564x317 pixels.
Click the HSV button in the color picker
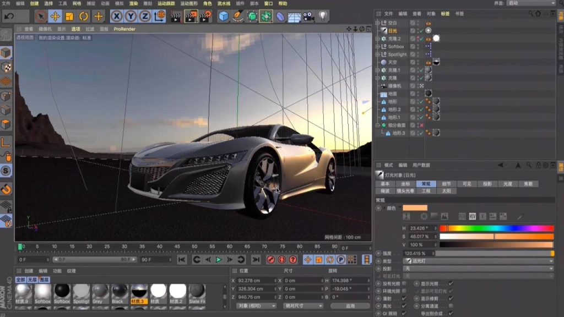pyautogui.click(x=472, y=217)
